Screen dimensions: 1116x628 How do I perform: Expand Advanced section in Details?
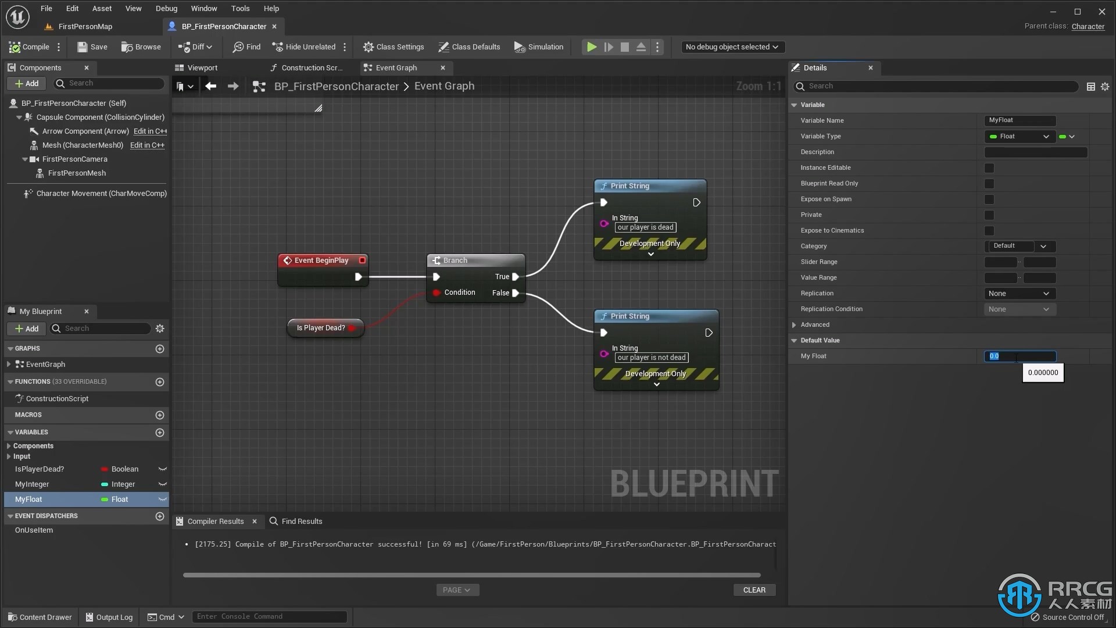click(794, 325)
